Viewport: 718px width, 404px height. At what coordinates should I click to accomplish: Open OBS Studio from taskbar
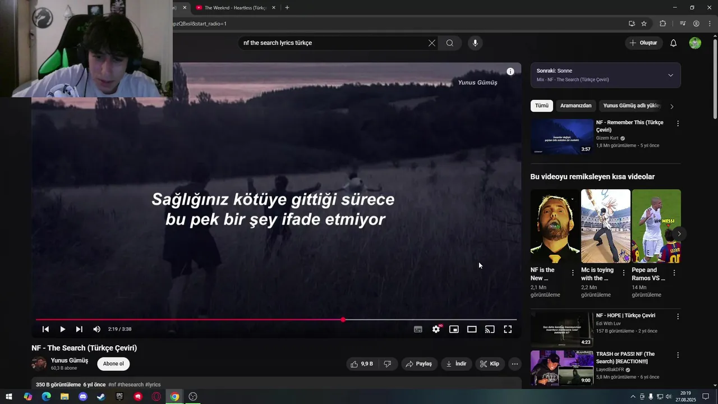tap(193, 397)
